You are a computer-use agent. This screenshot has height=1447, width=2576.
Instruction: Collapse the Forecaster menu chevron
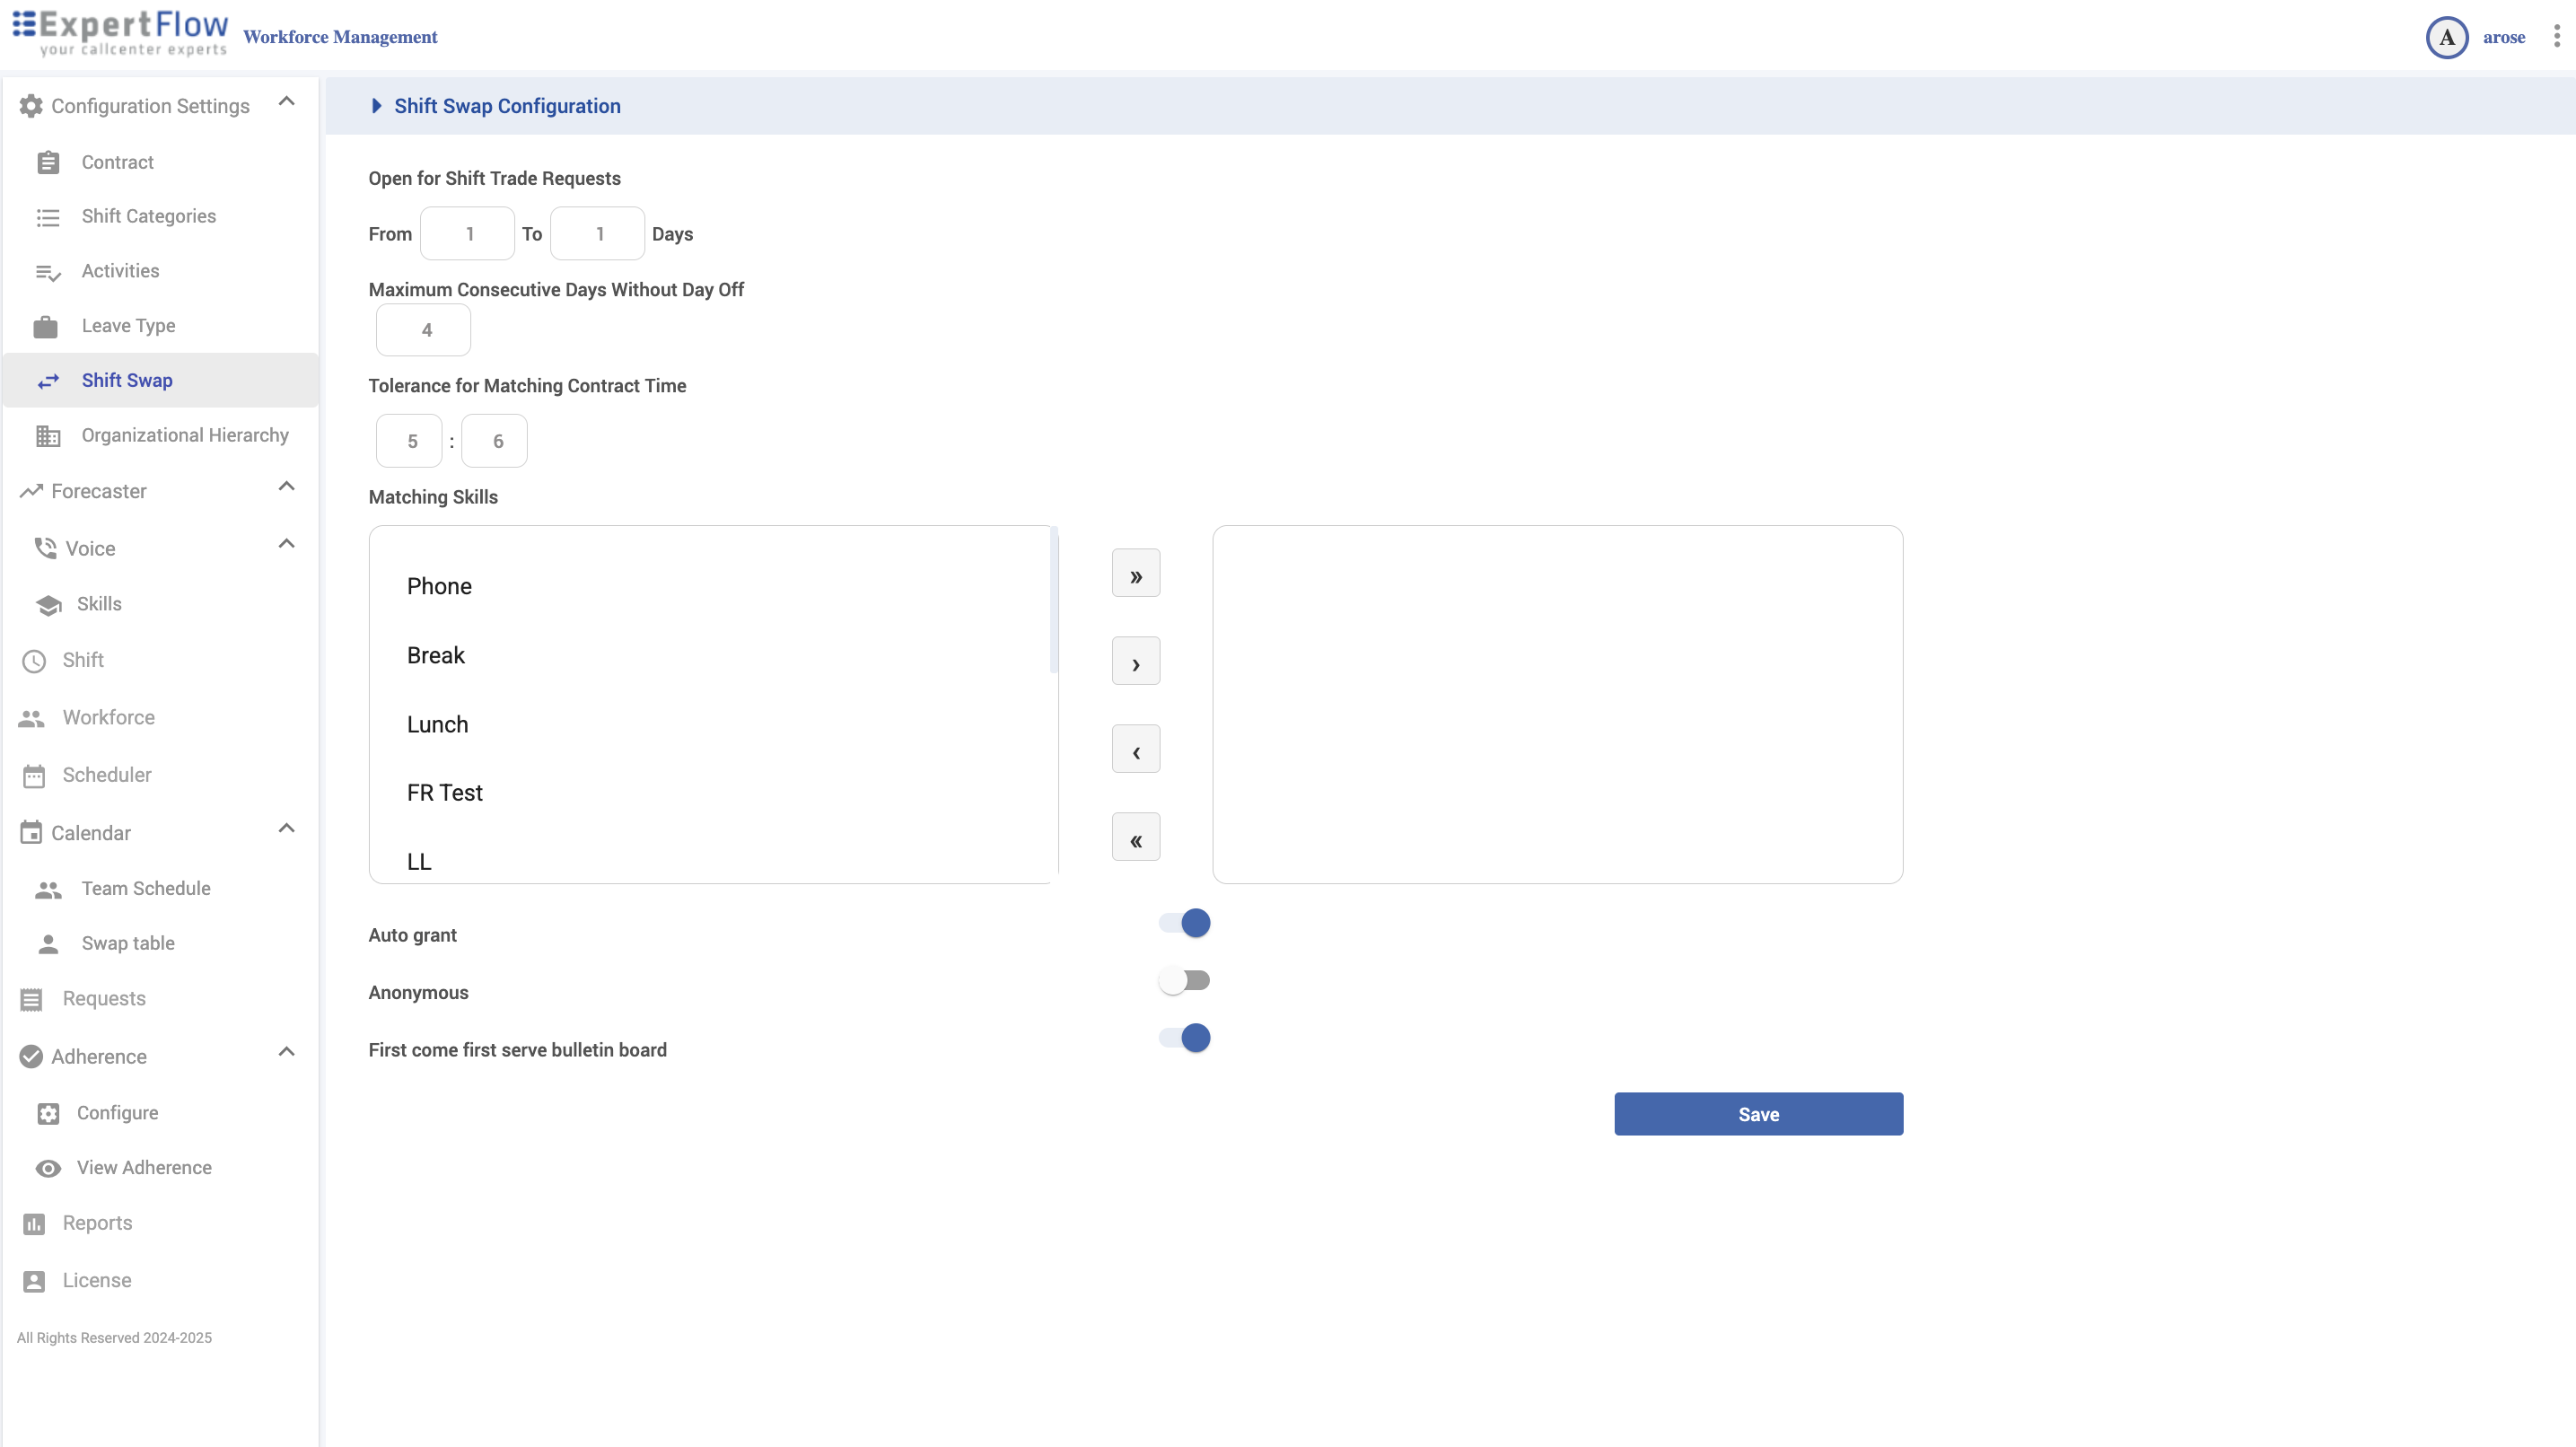(286, 487)
